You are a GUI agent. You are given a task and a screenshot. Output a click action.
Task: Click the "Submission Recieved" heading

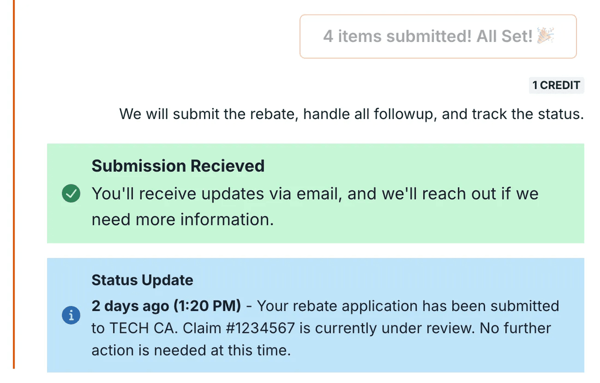(177, 166)
